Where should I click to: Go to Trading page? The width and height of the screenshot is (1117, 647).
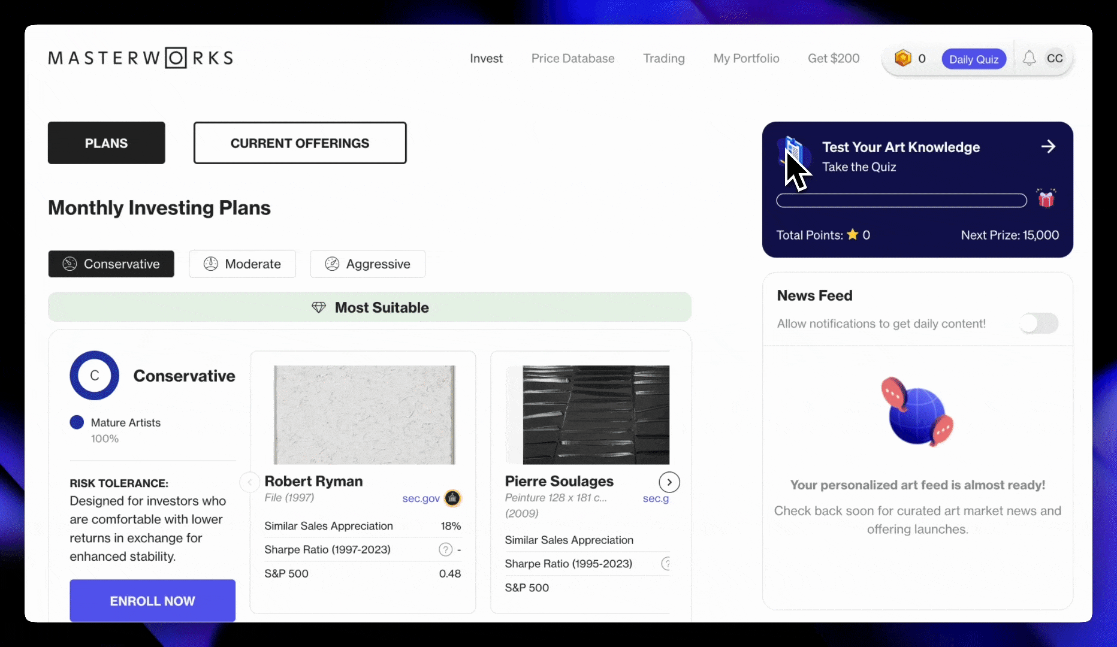(664, 58)
